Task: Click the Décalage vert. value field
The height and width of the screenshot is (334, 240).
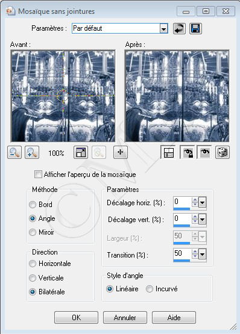Action: click(182, 219)
